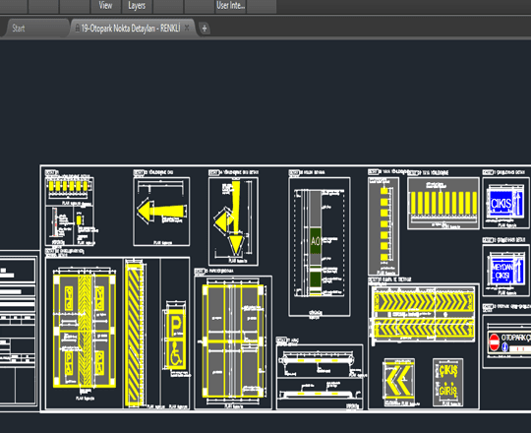Select the green A0 column detail
This screenshot has width=531, height=433.
click(x=316, y=241)
